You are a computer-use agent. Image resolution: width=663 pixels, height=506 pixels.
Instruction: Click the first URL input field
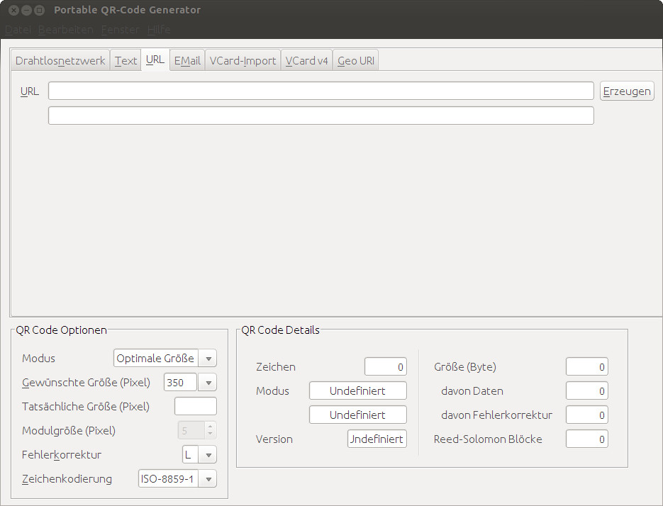coord(321,91)
